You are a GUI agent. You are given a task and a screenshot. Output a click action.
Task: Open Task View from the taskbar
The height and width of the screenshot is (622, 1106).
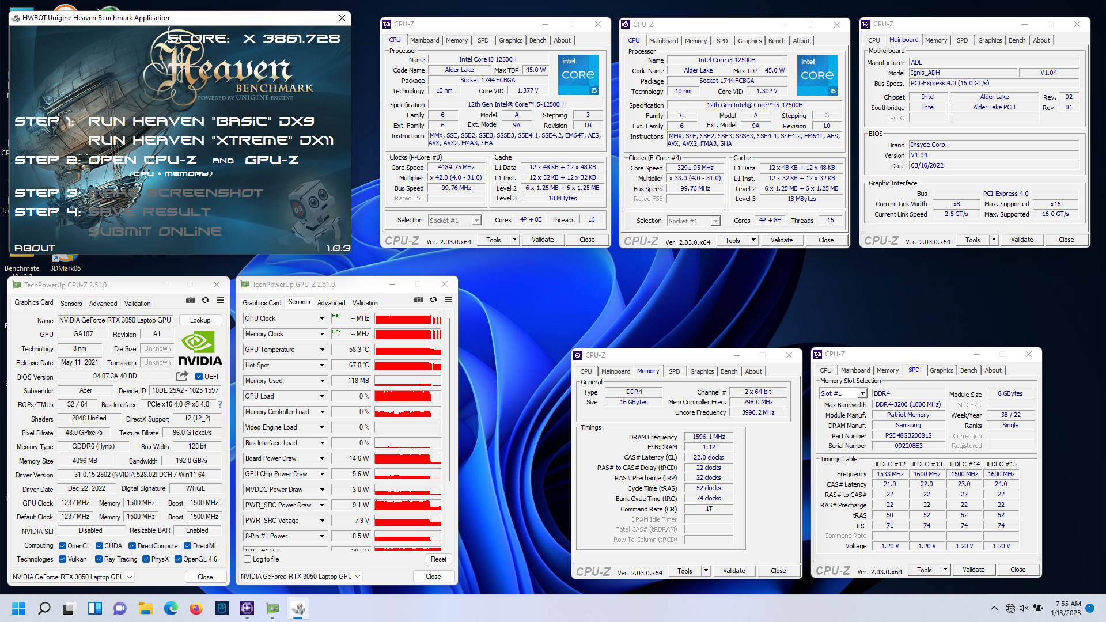point(69,608)
